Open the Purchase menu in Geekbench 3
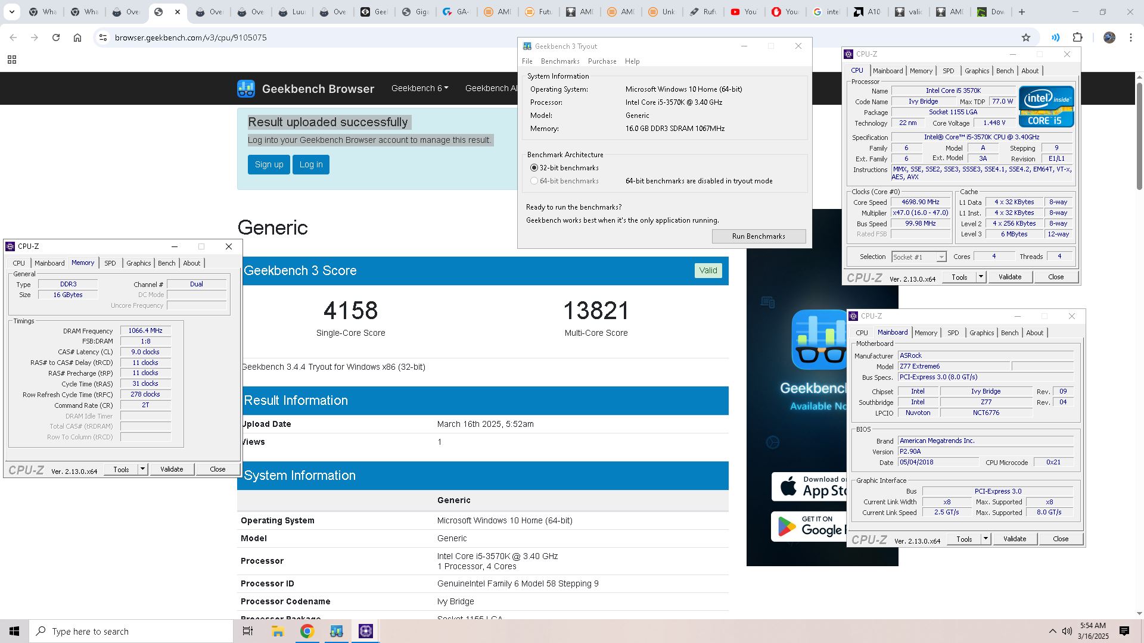This screenshot has height=643, width=1144. point(602,61)
